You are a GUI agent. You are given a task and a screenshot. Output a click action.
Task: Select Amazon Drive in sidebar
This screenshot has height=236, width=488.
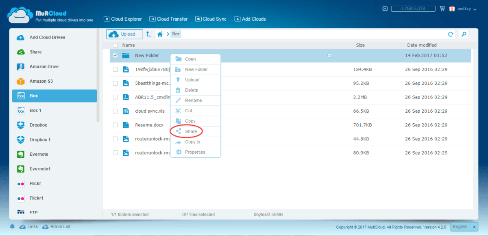pos(54,67)
